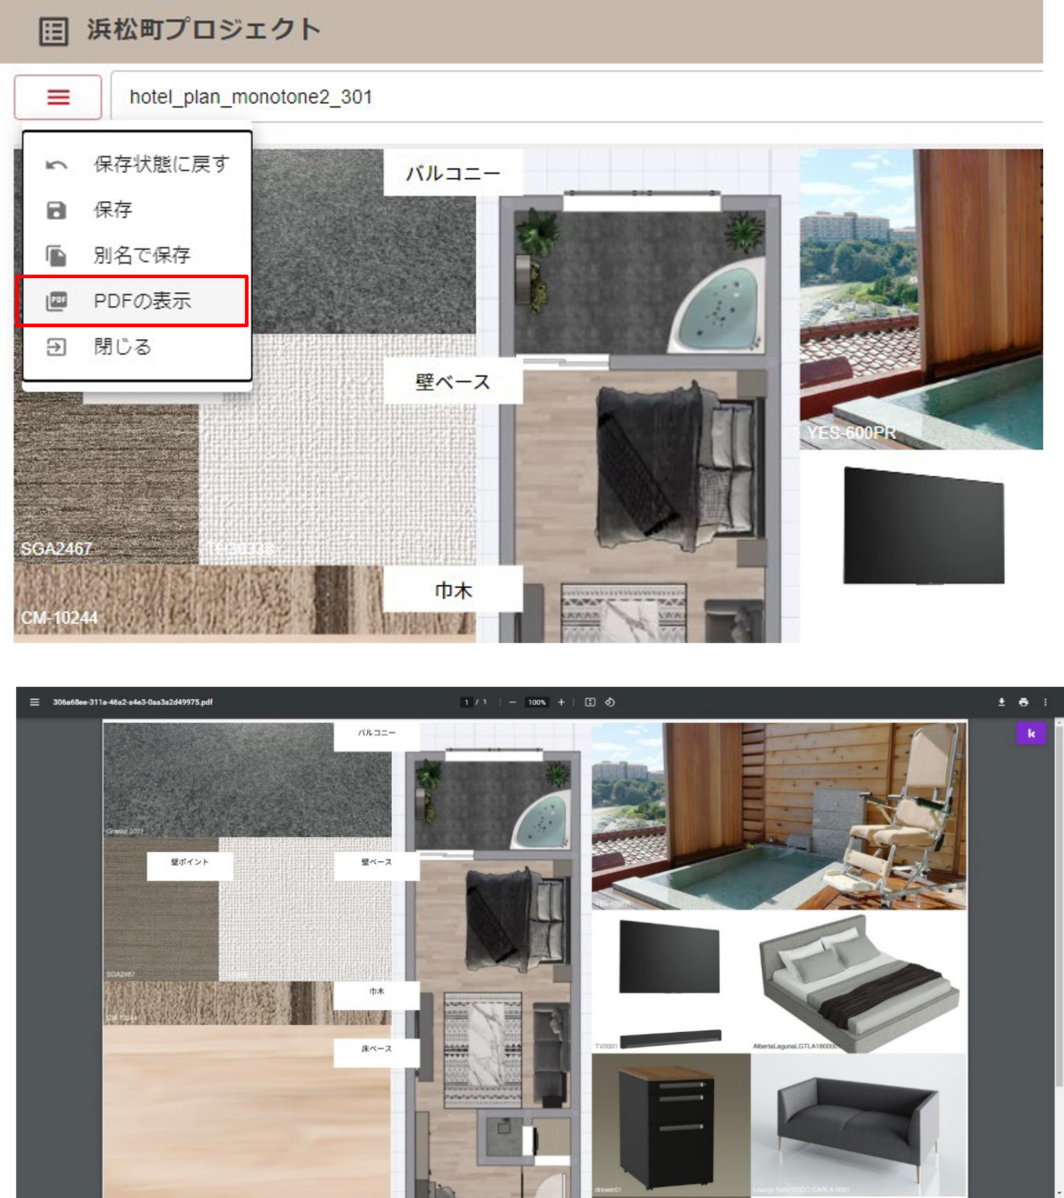Click the project list icon beside 浜松町プロジェクト
Image resolution: width=1064 pixels, height=1198 pixels.
point(53,31)
